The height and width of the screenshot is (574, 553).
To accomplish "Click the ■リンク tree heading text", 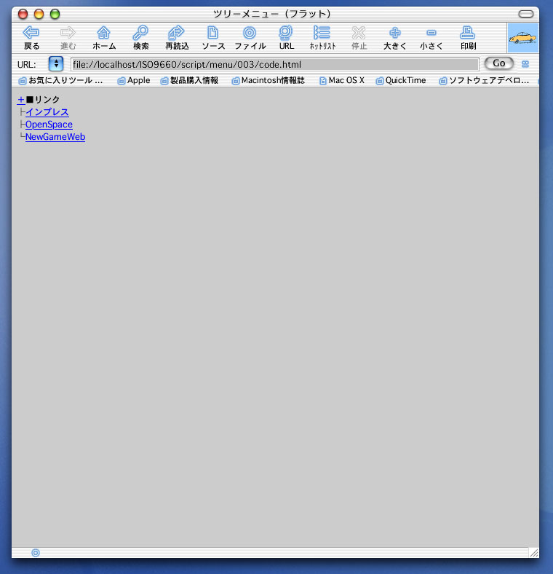I will click(43, 100).
